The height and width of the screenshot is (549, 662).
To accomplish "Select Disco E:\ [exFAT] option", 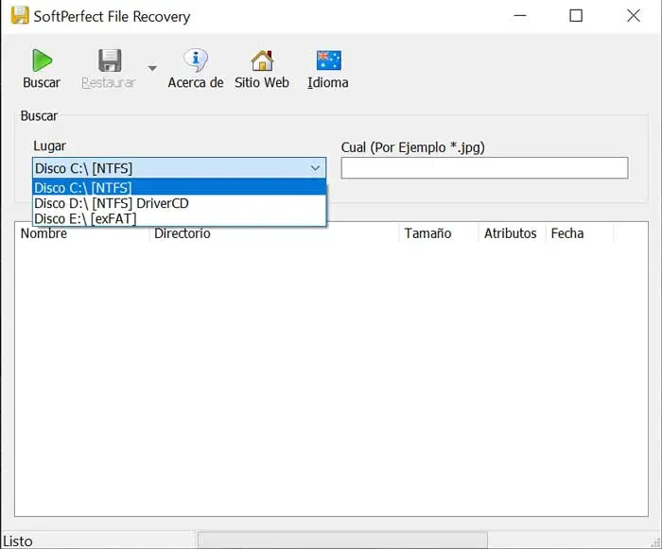I will pos(179,218).
